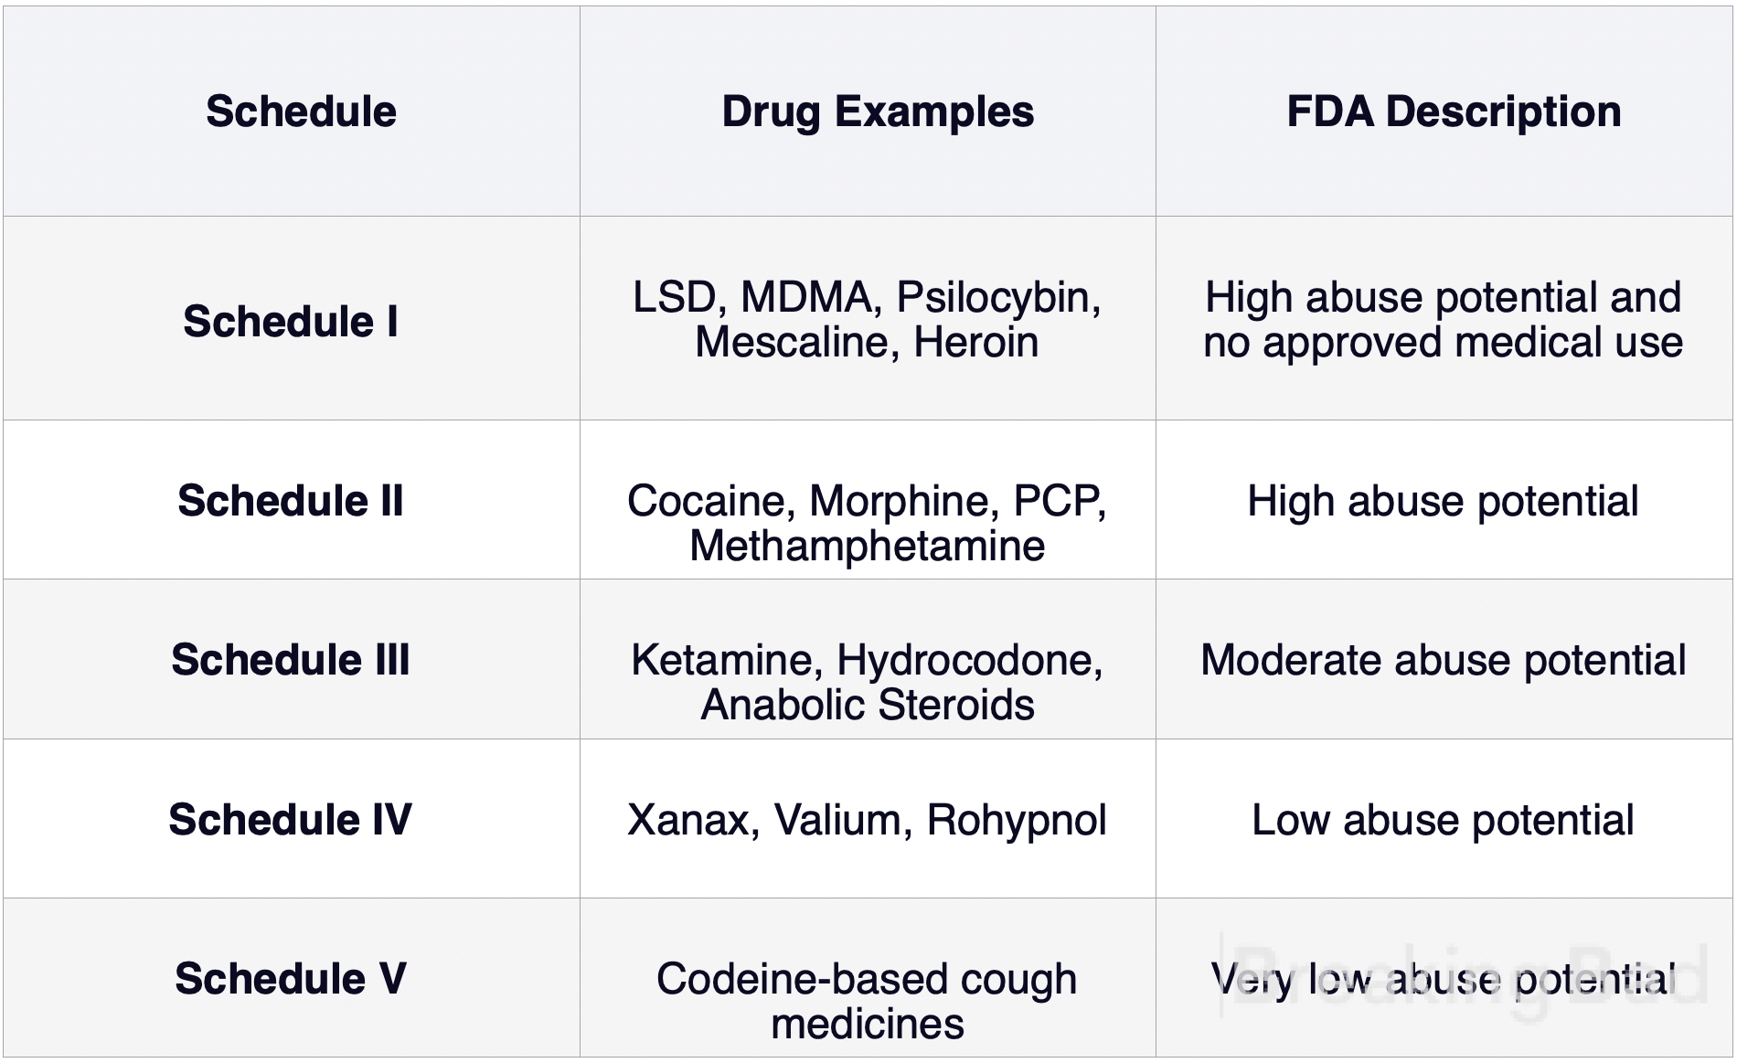This screenshot has width=1737, height=1063.
Task: Click the Xanax, Valium, Rohypnol cell
Action: click(867, 820)
